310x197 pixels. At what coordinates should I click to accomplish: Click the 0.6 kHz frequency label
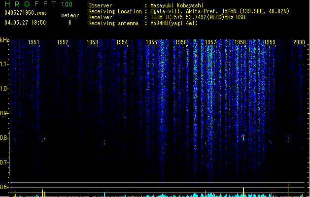pyautogui.click(x=4, y=187)
